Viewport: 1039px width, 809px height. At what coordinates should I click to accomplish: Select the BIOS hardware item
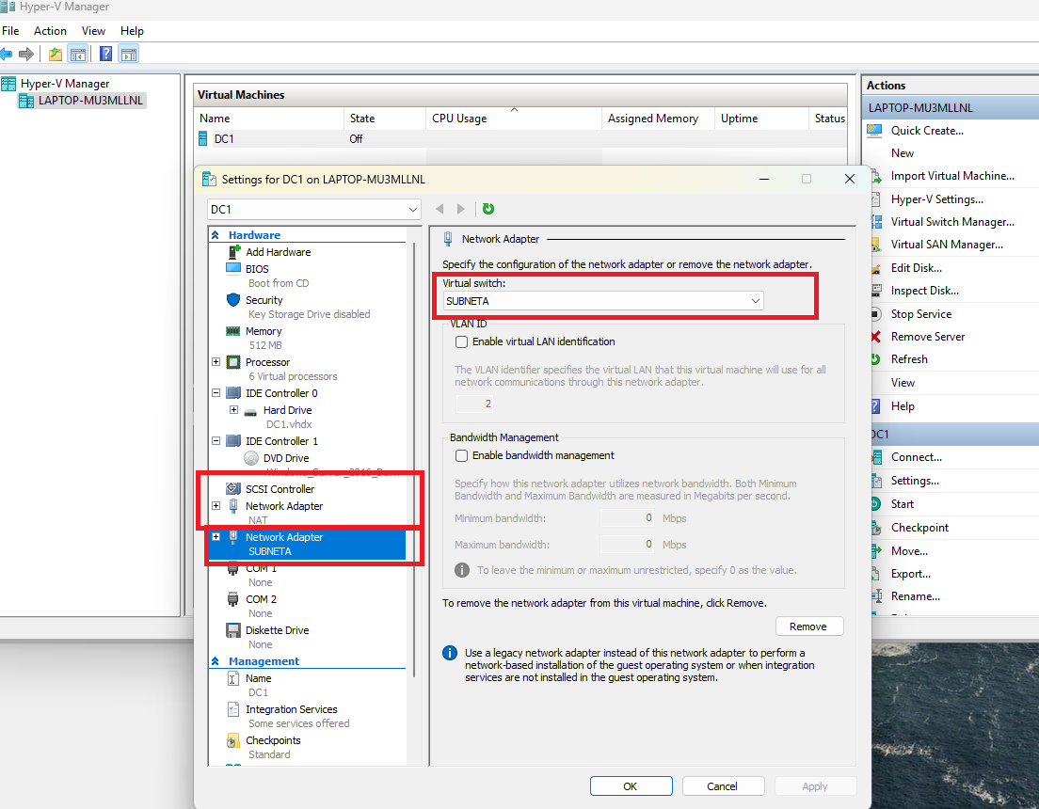(256, 269)
